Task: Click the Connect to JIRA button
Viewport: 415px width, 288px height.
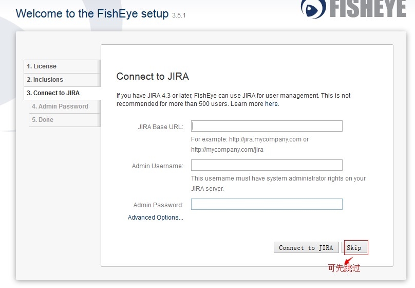Action: (306, 248)
